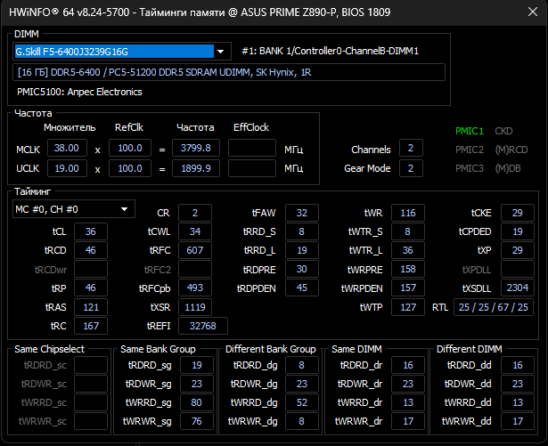Click the tWRPRE value 158
Viewport: 548px width, 446px height.
coord(408,269)
